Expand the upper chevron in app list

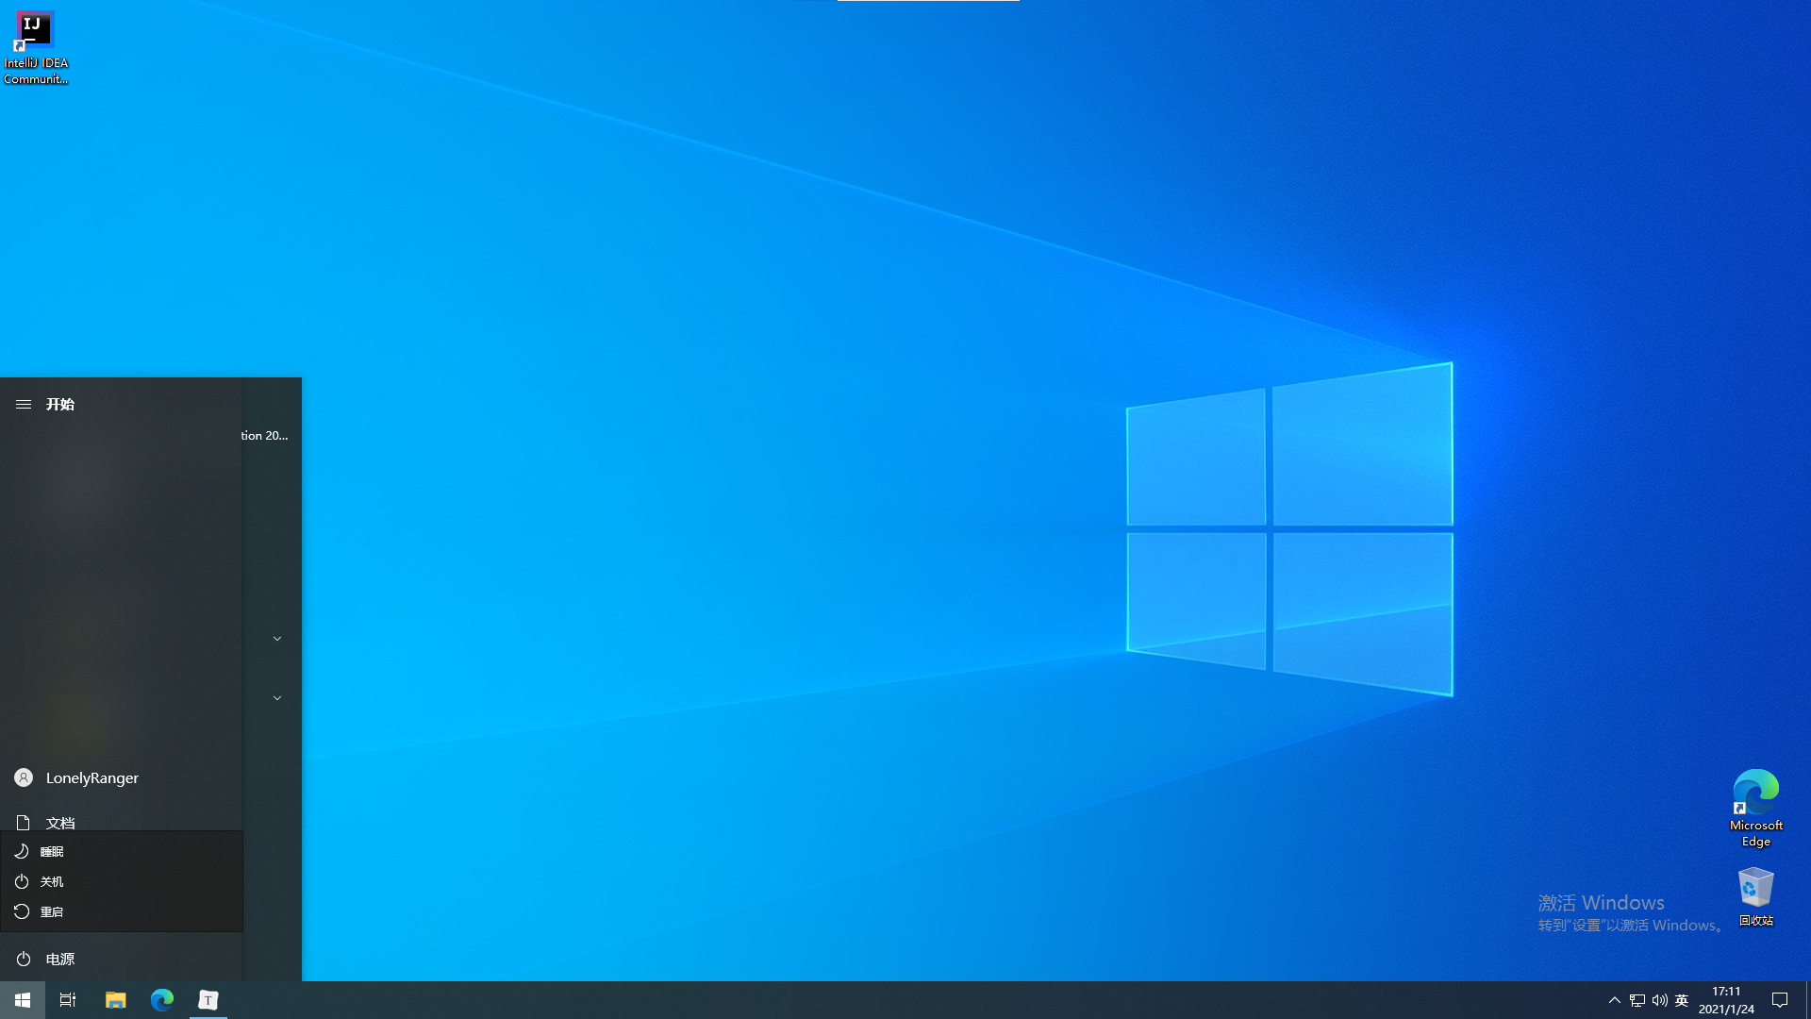point(277,639)
